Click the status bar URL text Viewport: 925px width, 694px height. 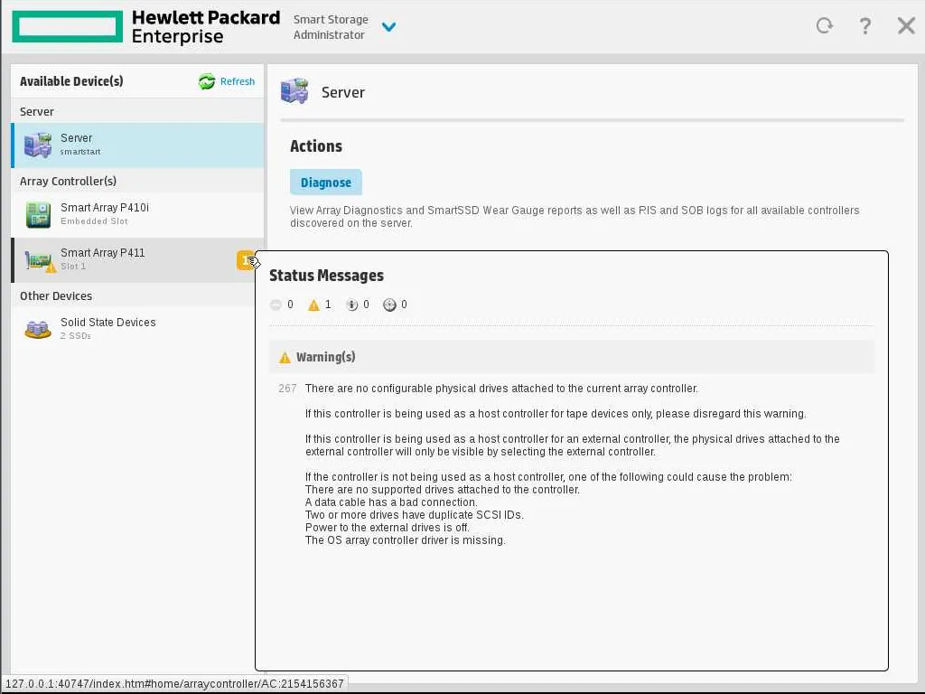(x=174, y=683)
